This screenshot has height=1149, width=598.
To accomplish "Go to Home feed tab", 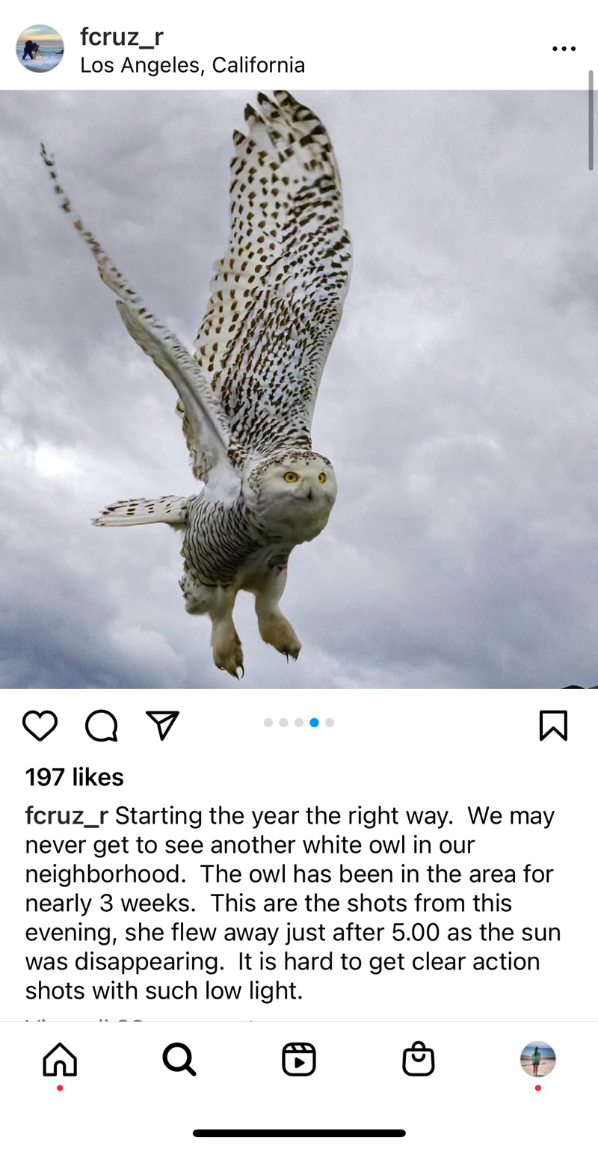I will (60, 1059).
